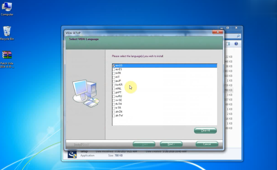The width and height of the screenshot is (277, 170).
Task: Click the Cancel button
Action: pyautogui.click(x=207, y=144)
